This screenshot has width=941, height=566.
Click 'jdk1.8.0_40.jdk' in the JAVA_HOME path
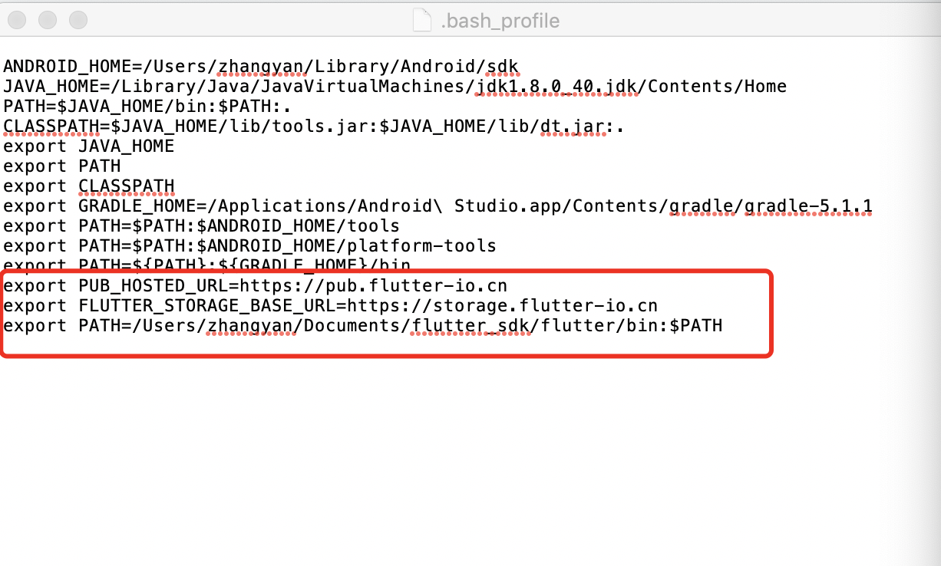(x=556, y=87)
